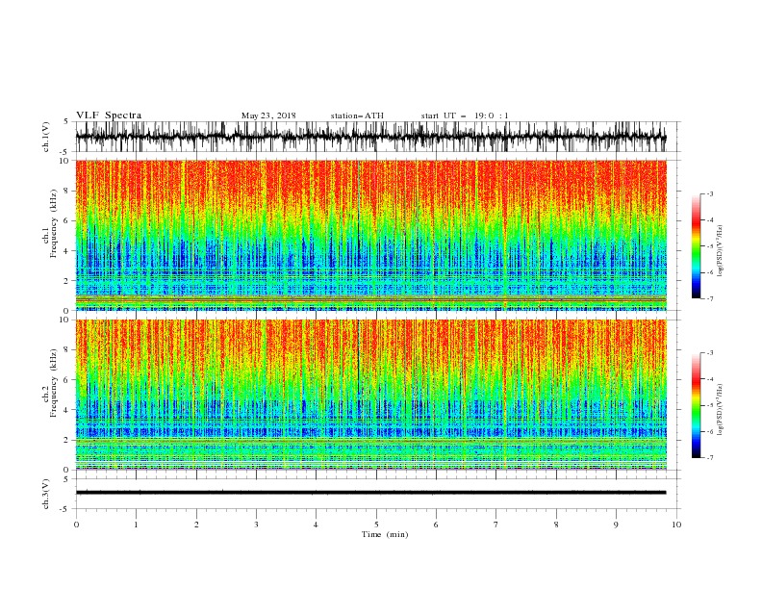Image resolution: width=762 pixels, height=589 pixels.
Task: Click the ch.1 voltage waveform strip
Action: coord(370,137)
